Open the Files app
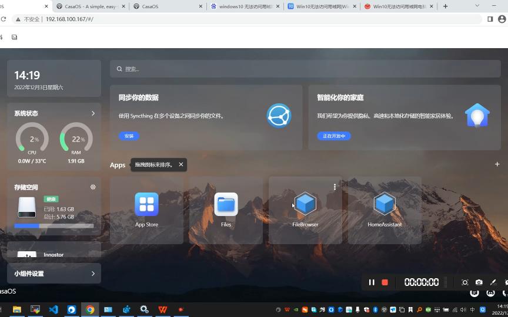Screen dimensions: 508x317 click(226, 204)
